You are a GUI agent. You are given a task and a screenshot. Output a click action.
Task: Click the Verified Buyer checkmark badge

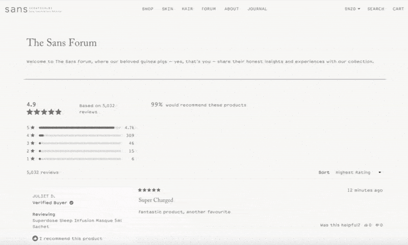pyautogui.click(x=71, y=203)
